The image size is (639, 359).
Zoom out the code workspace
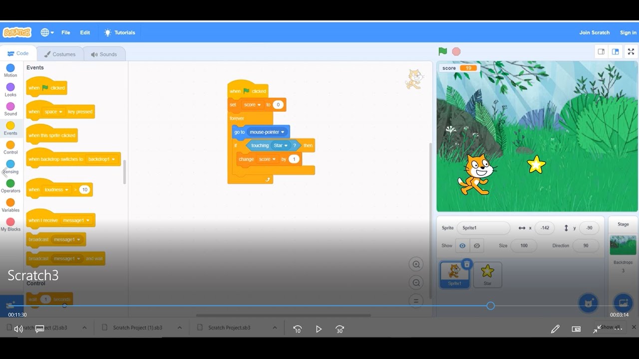(415, 283)
